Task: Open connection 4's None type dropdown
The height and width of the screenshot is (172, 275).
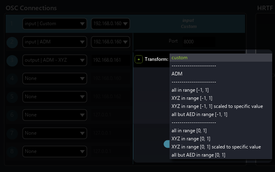Action: tap(55, 78)
